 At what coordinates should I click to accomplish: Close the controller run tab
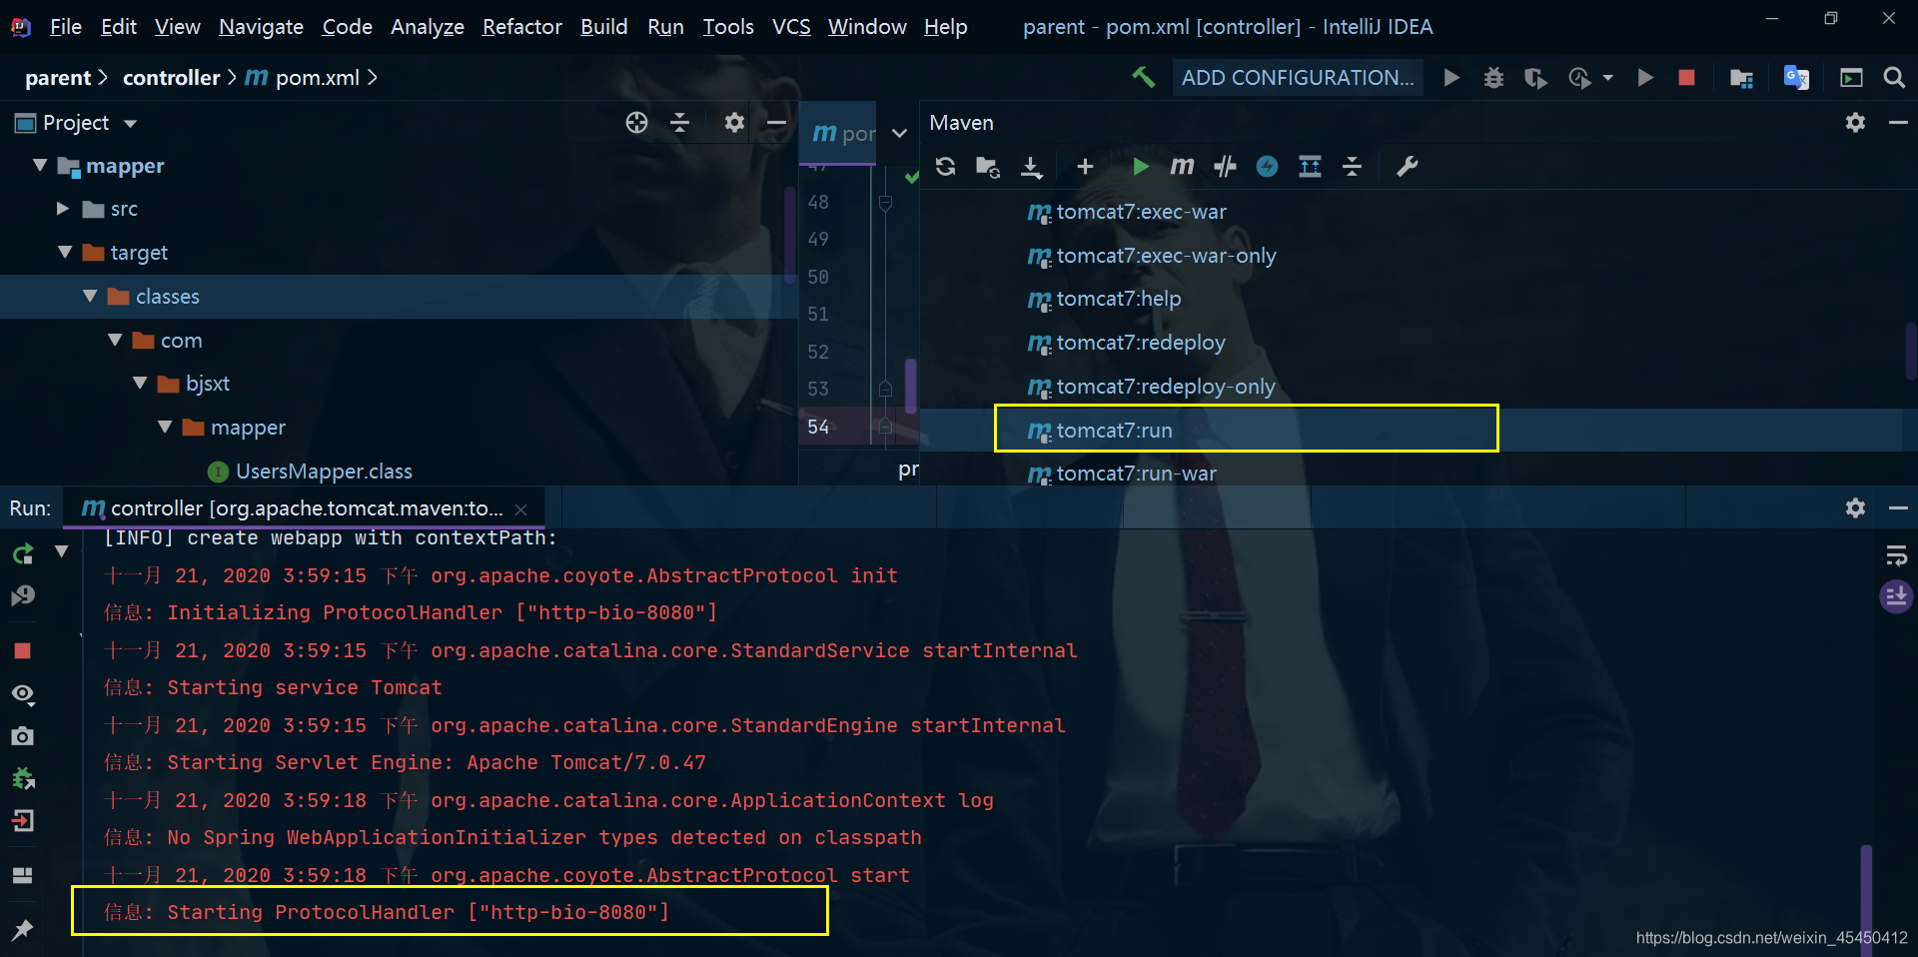pos(520,509)
